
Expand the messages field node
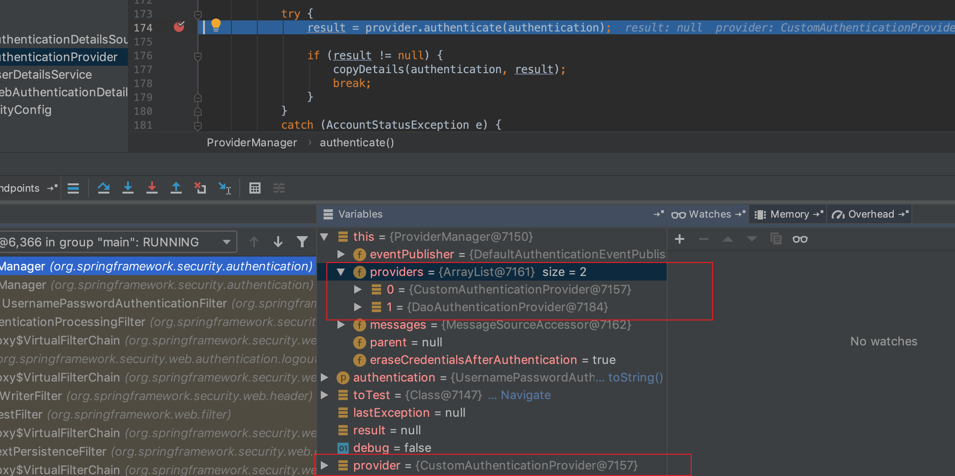[x=341, y=325]
